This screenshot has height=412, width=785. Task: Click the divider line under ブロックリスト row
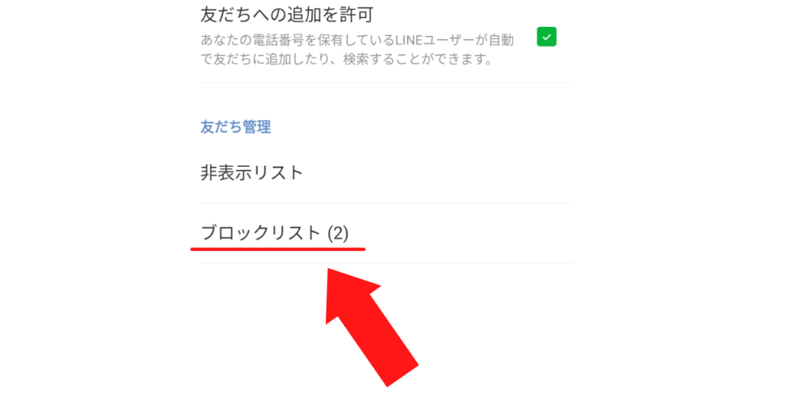386,263
